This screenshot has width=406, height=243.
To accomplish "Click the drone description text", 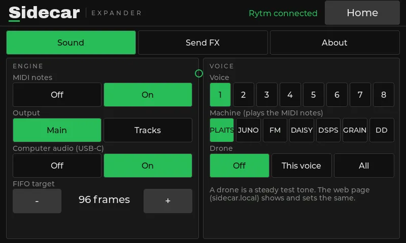I will [x=290, y=194].
